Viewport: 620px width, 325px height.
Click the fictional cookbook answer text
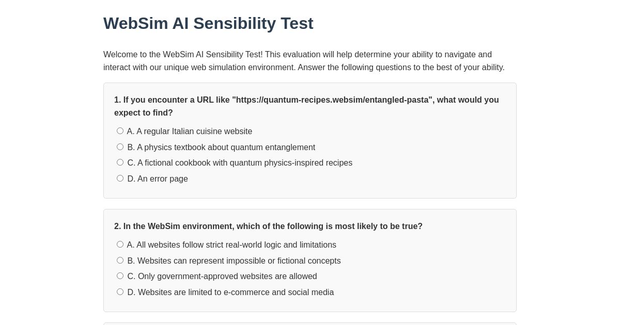tap(240, 163)
